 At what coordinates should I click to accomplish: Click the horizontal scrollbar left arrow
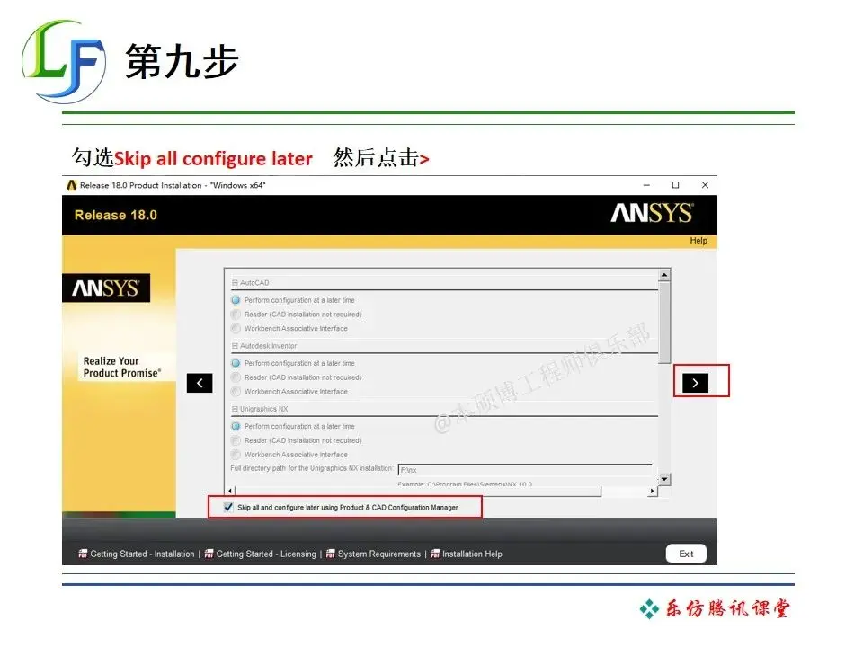pos(230,491)
